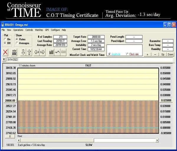Click the Current Time field
The image size is (177, 151).
(96, 49)
